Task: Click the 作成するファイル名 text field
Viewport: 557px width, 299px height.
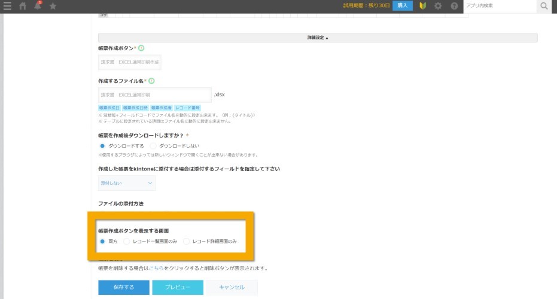Action: [x=155, y=95]
